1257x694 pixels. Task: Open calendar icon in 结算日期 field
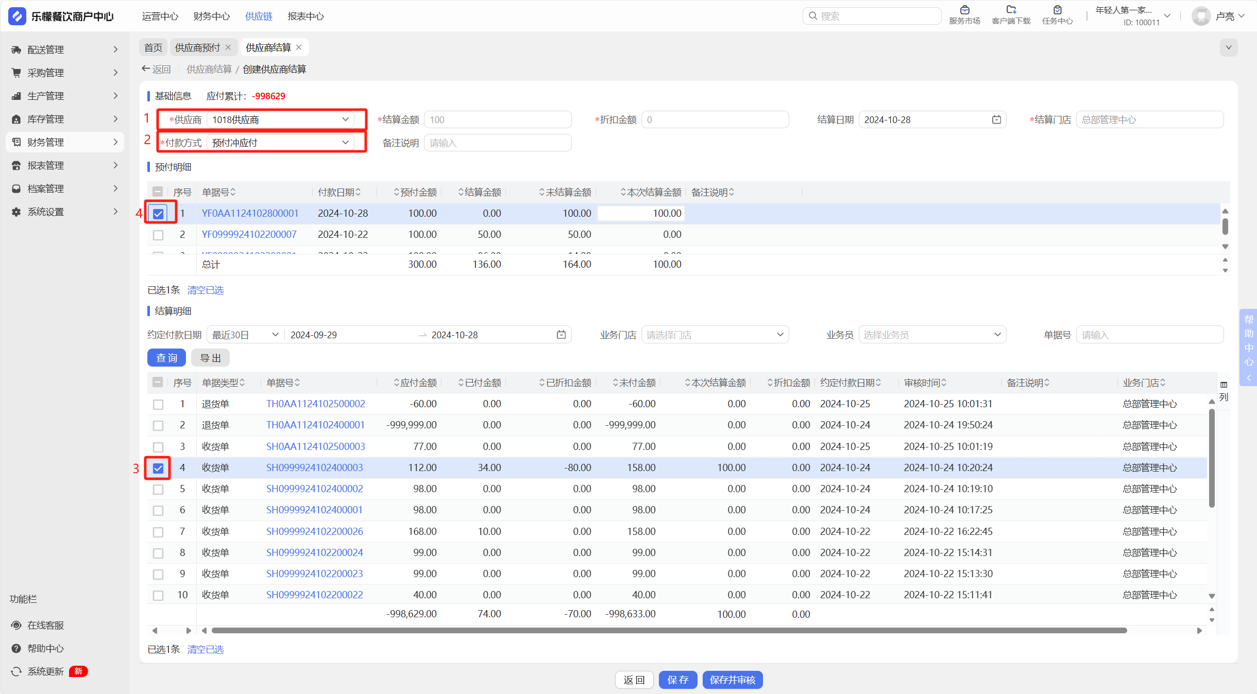tap(996, 119)
